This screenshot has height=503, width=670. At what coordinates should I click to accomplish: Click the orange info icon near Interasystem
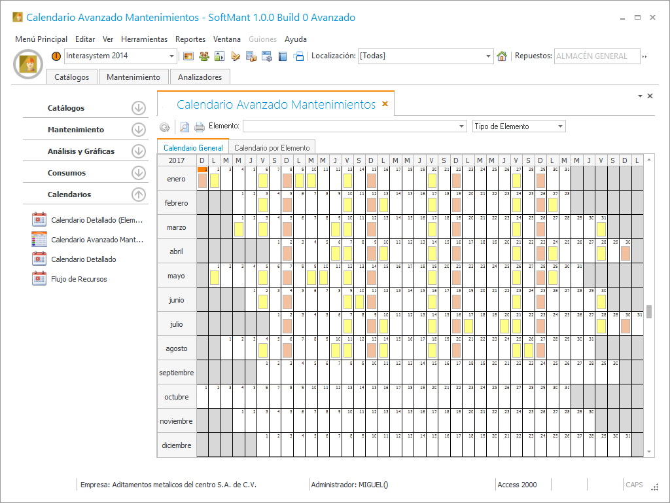coord(56,56)
